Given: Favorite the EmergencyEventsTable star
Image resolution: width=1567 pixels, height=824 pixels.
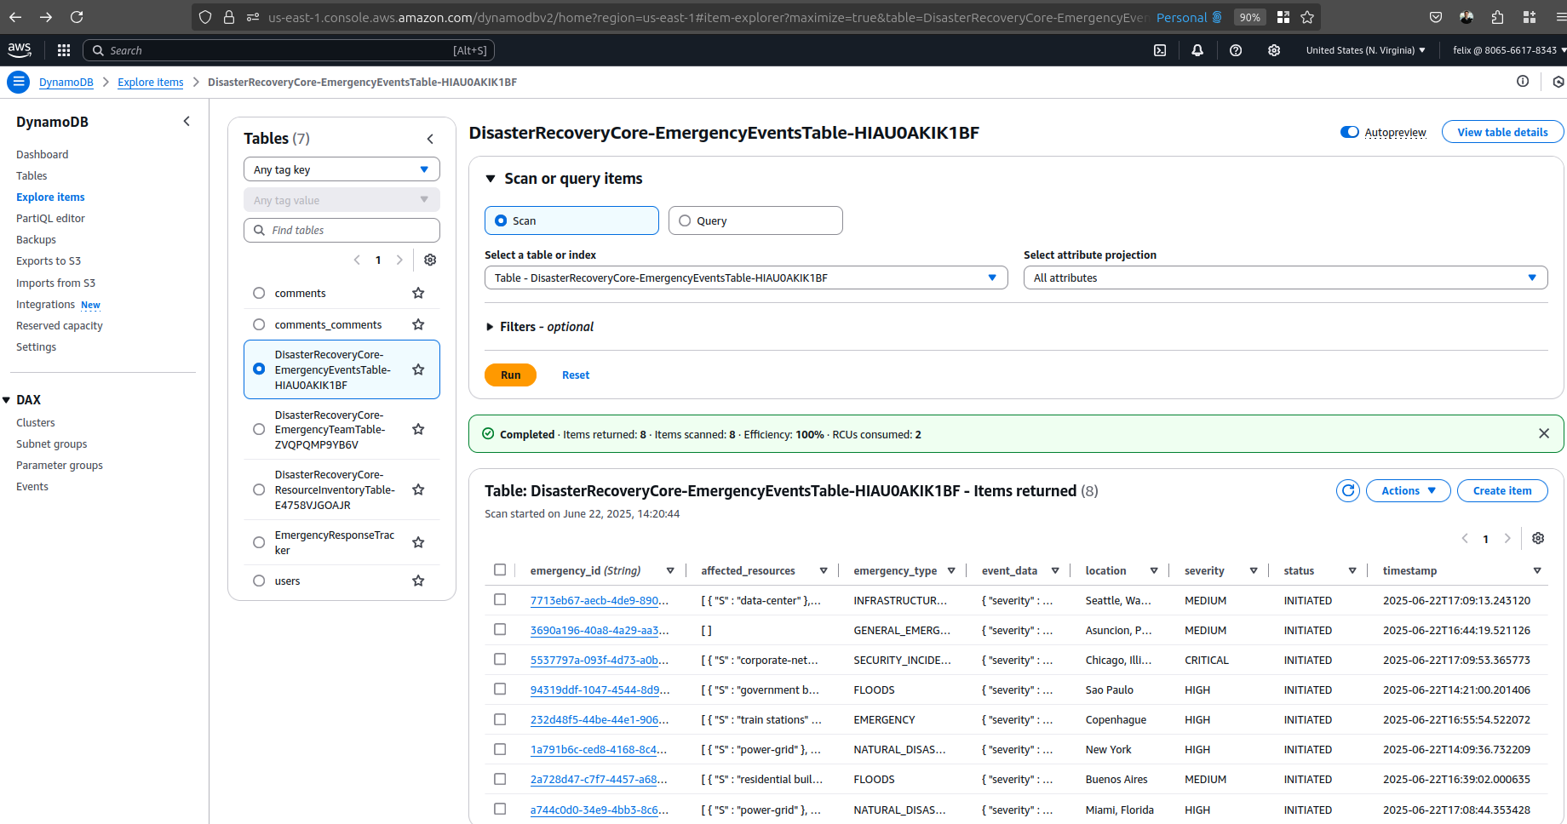Looking at the screenshot, I should tap(418, 369).
